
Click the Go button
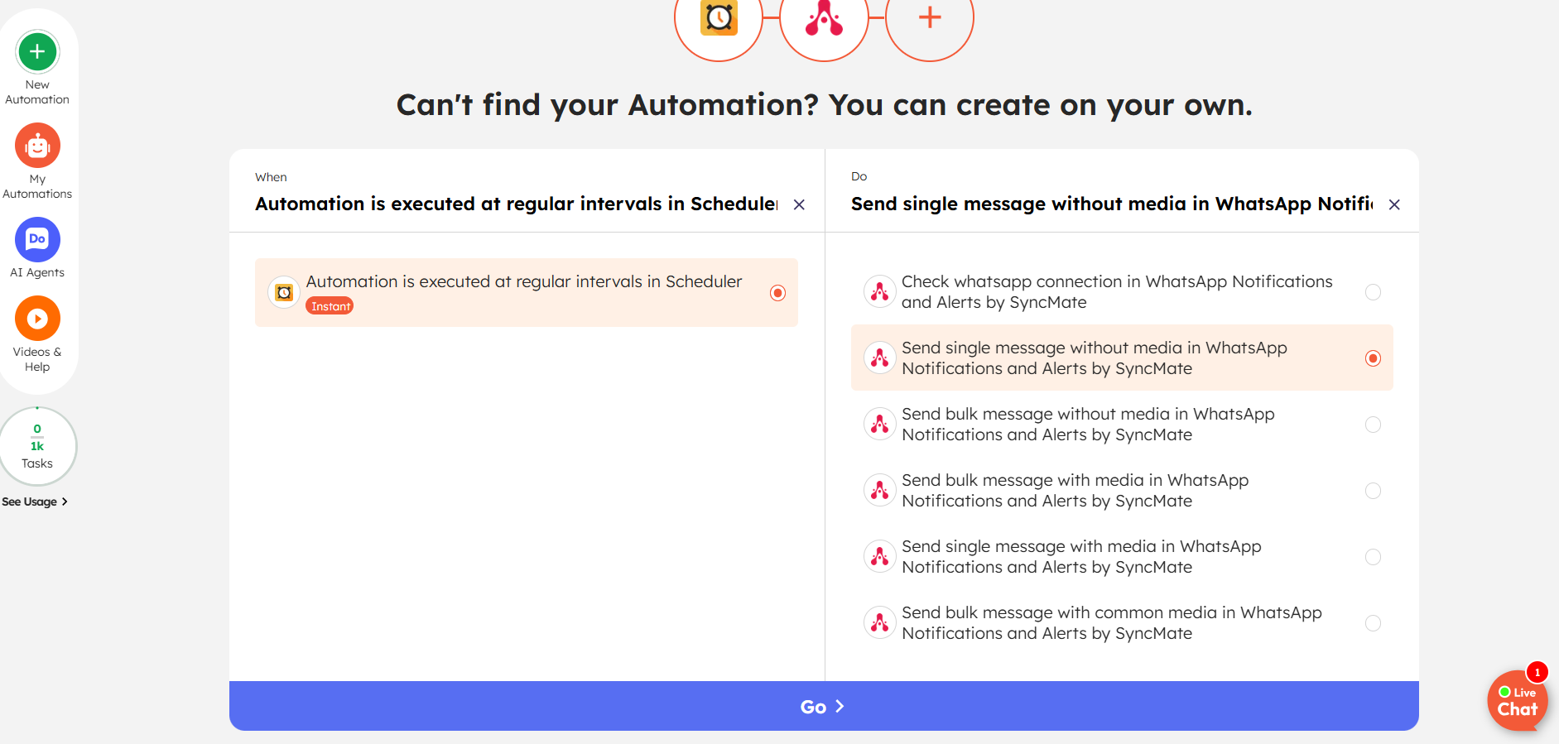pyautogui.click(x=824, y=706)
